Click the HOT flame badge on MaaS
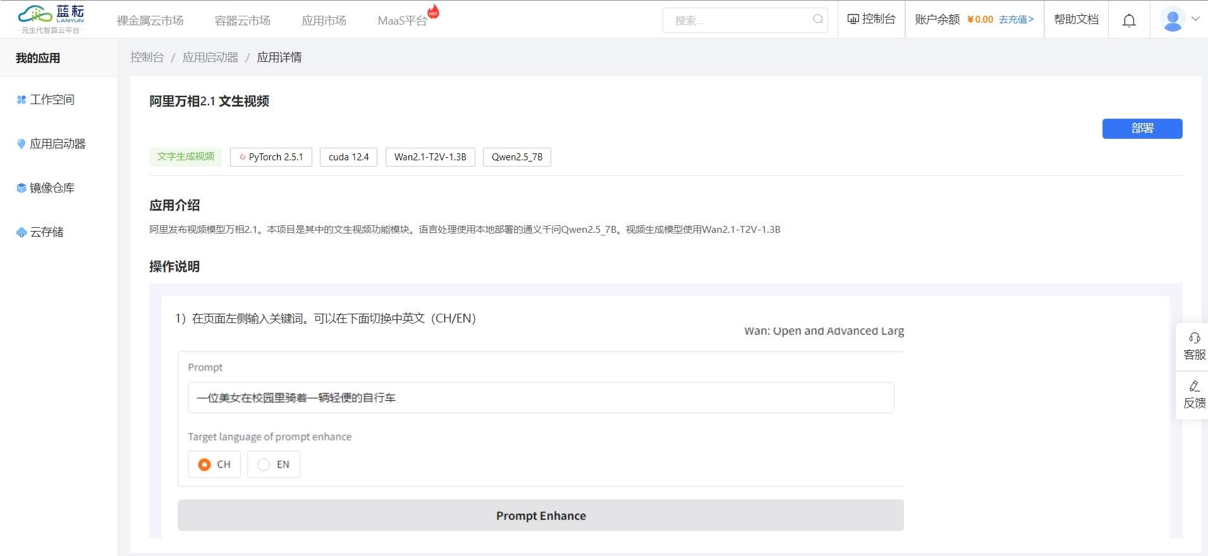 [433, 11]
